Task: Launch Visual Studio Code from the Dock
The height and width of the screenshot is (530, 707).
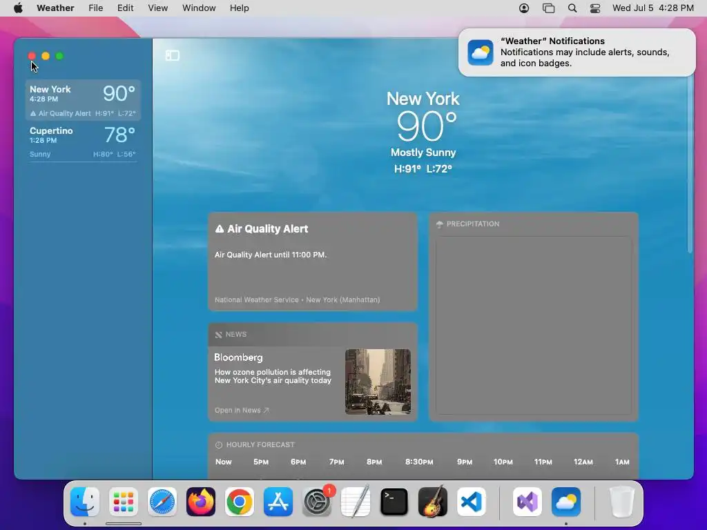Action: 472,502
